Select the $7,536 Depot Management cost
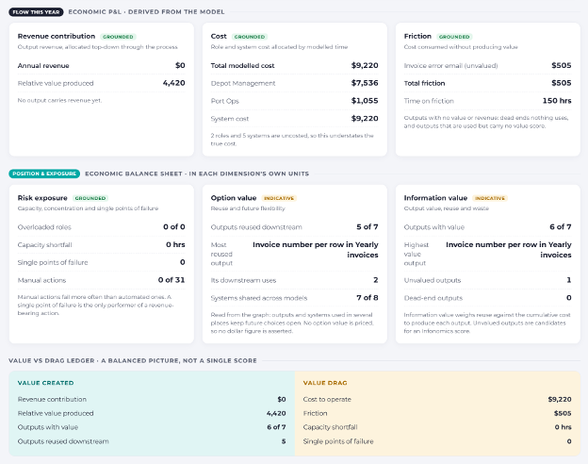Image resolution: width=588 pixels, height=464 pixels. coord(365,83)
